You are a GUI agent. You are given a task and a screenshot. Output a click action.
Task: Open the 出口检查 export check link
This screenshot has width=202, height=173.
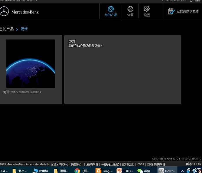(128, 164)
